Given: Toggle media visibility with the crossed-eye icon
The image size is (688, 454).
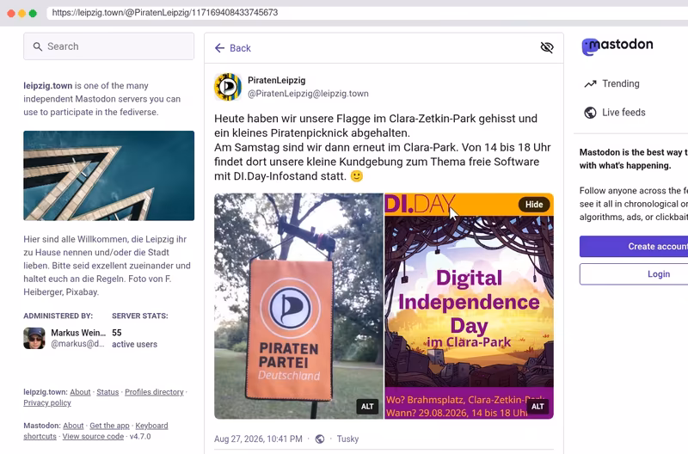Looking at the screenshot, I should coord(547,47).
